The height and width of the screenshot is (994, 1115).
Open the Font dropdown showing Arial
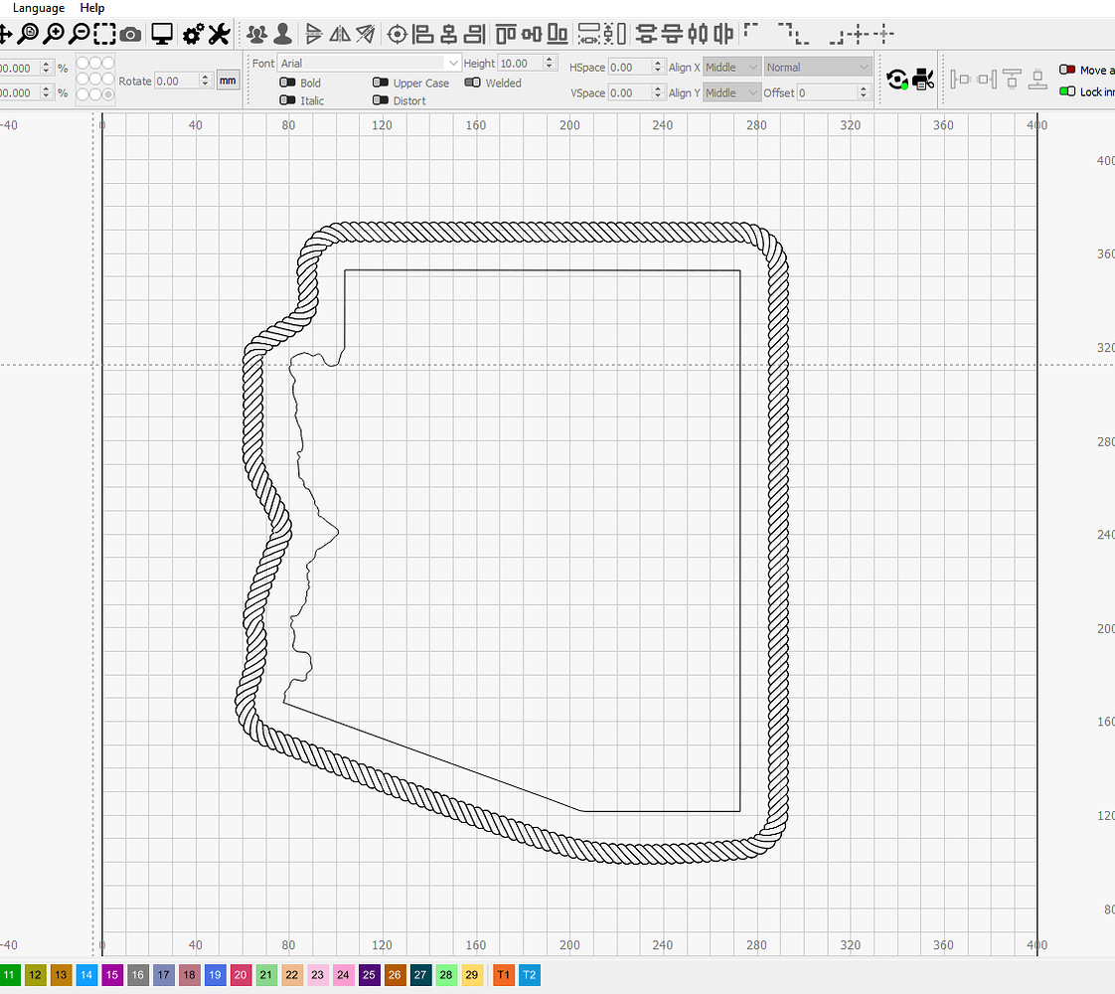click(369, 64)
